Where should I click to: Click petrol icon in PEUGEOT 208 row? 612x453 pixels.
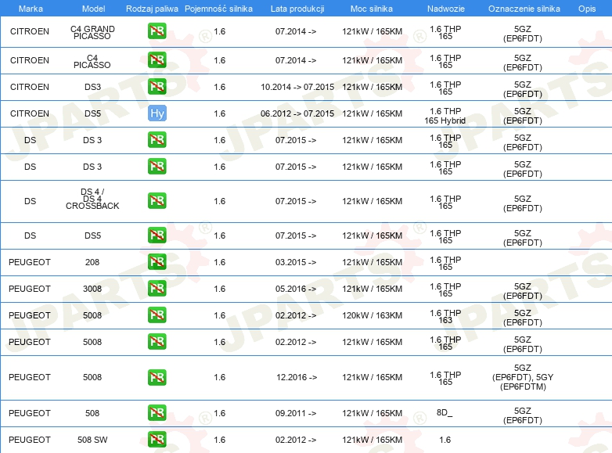coord(157,262)
